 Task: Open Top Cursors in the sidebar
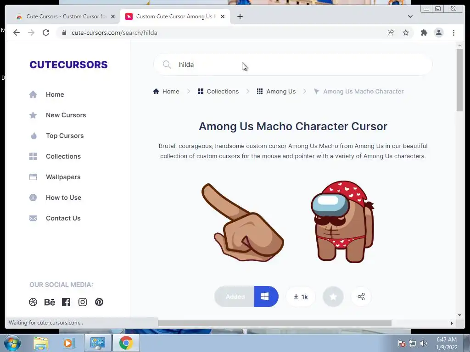pyautogui.click(x=65, y=136)
